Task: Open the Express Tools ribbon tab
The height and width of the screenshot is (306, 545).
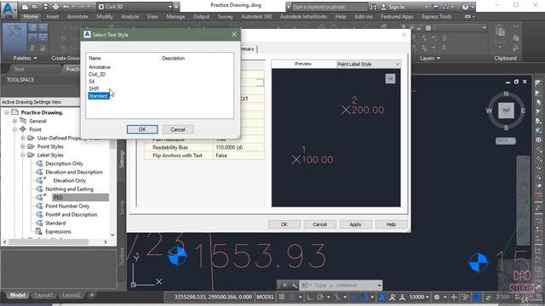Action: [x=437, y=16]
